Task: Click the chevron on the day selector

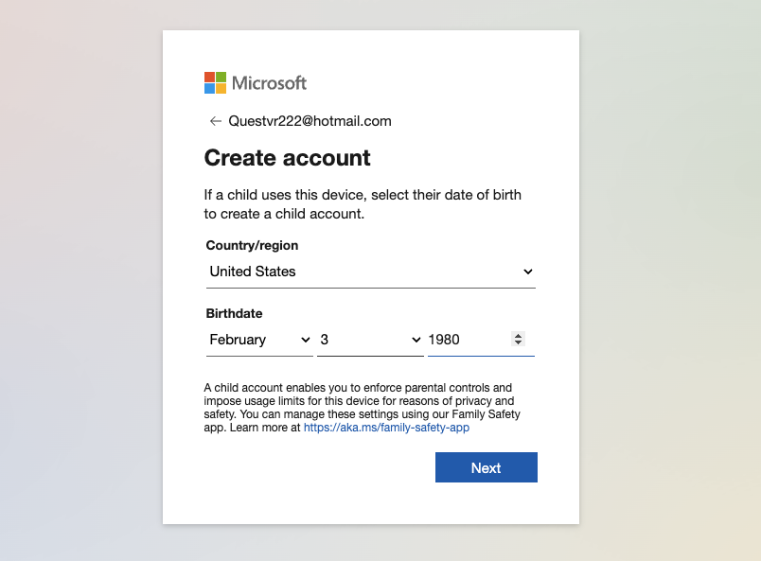Action: (416, 340)
